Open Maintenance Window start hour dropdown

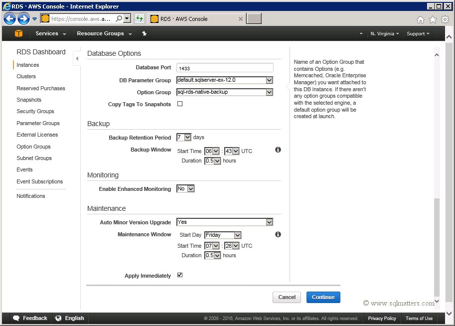212,246
